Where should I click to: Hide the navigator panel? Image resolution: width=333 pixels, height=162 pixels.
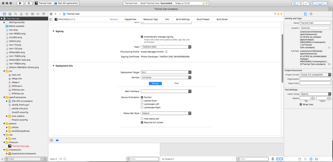tap(314, 3)
